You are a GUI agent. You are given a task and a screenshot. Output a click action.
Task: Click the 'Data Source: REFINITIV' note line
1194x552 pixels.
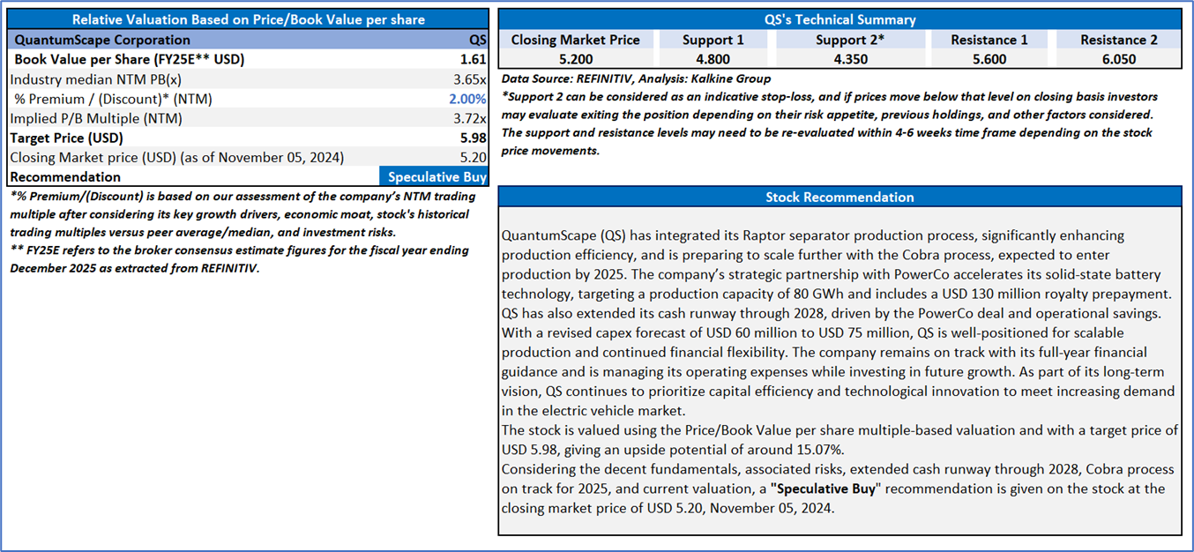[x=635, y=78]
